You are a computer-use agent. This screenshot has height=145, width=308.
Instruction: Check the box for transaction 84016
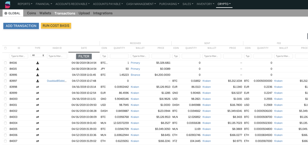click(6, 63)
